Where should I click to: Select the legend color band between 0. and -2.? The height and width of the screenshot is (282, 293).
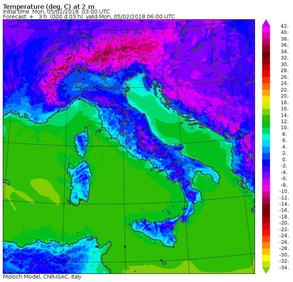[266, 163]
